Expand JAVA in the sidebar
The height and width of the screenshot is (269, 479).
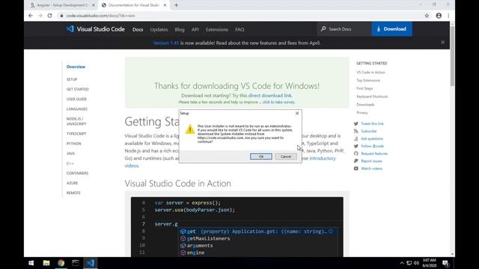70,153
